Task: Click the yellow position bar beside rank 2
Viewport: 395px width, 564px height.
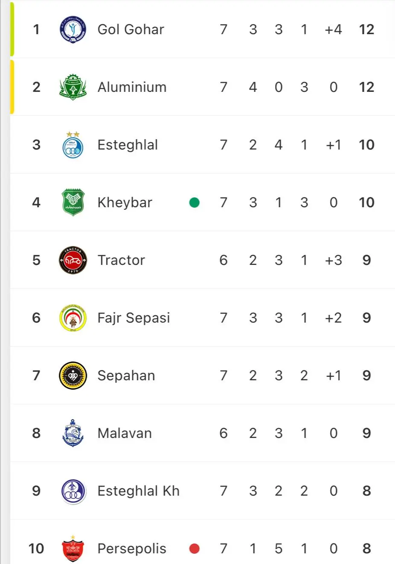Action: point(12,87)
